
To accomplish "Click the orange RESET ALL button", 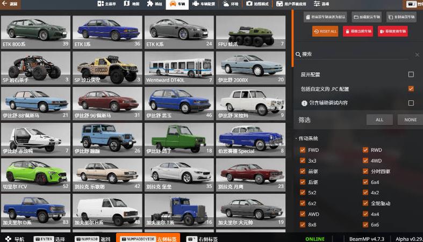I will click(325, 31).
